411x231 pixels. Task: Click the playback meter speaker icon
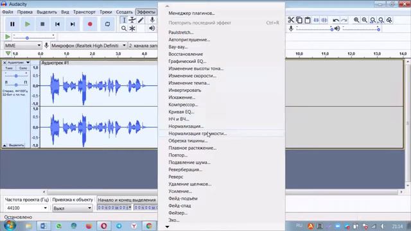(152, 28)
